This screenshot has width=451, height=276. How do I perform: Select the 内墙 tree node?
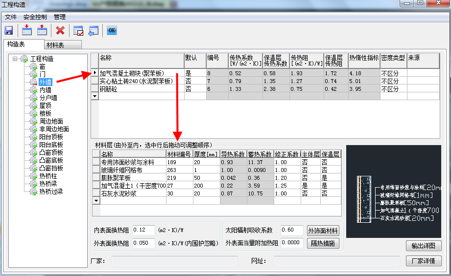[x=45, y=90]
